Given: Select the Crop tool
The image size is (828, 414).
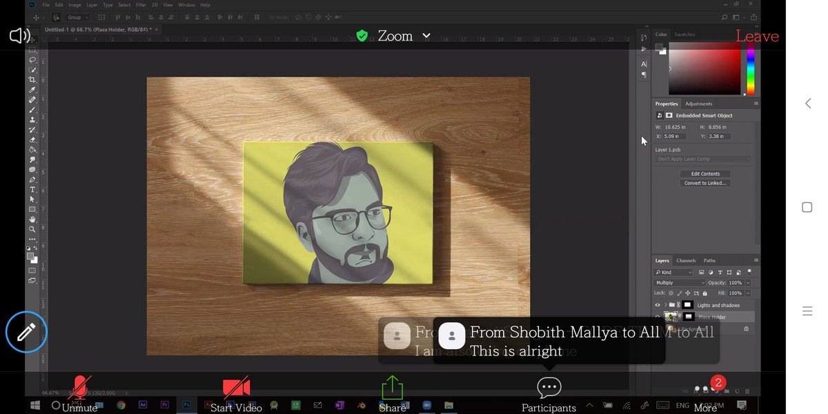Looking at the screenshot, I should [32, 79].
